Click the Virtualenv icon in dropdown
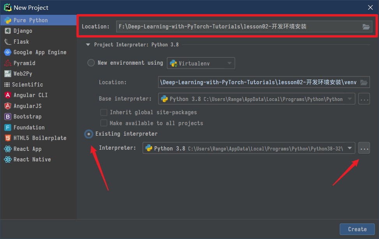 point(174,64)
